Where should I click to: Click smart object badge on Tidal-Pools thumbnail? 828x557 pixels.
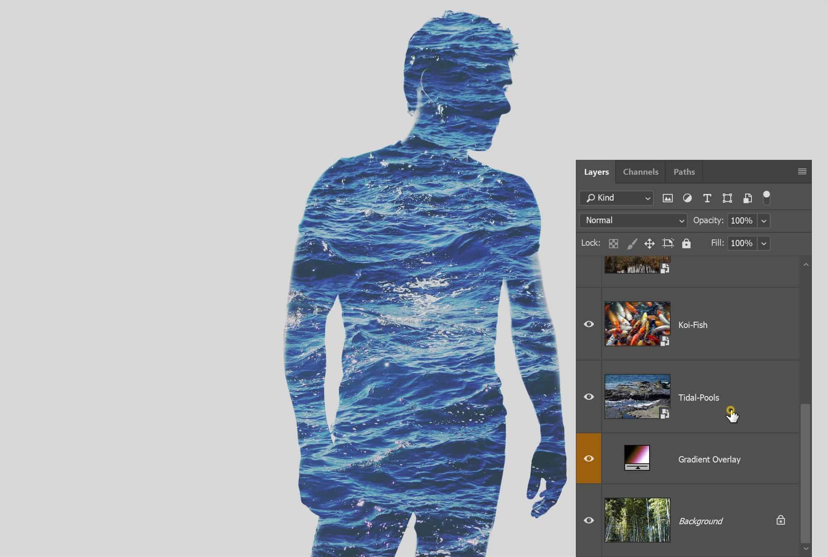coord(665,414)
